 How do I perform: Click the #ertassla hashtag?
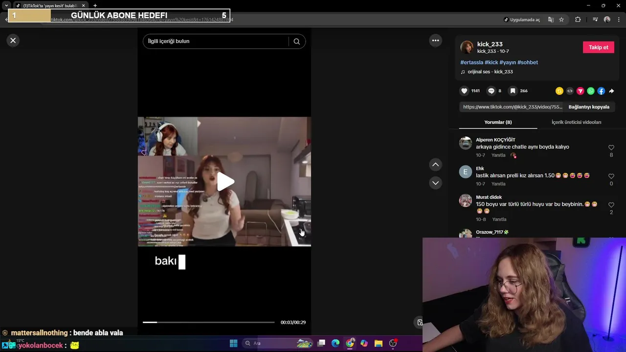coord(471,63)
